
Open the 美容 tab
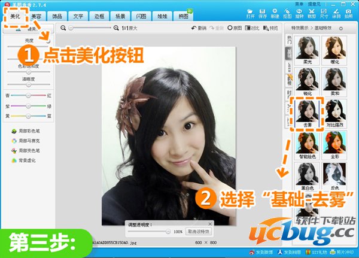point(36,16)
